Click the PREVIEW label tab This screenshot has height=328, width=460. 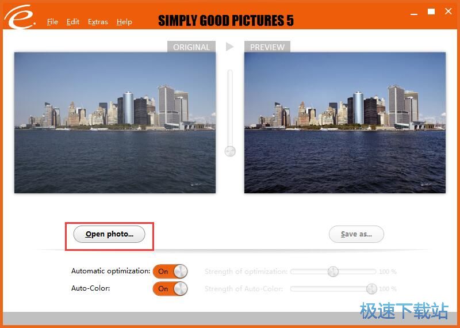click(267, 47)
